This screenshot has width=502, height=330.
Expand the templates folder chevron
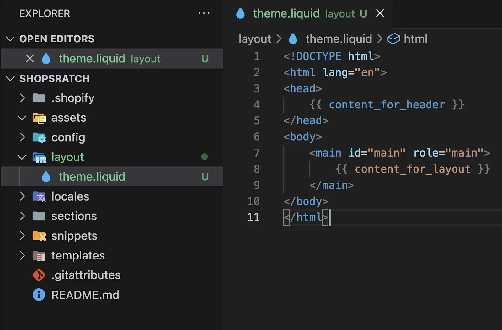pyautogui.click(x=22, y=255)
